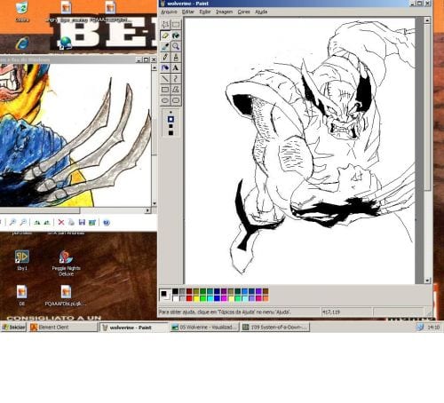Open the Imagem menu in Paint

point(225,12)
